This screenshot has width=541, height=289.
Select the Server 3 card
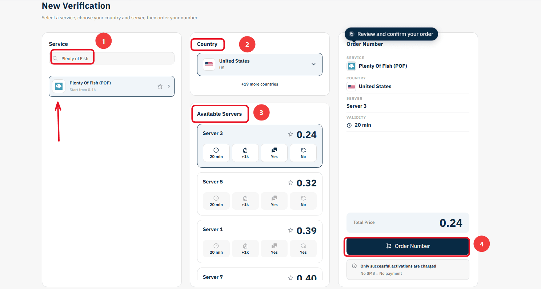[x=260, y=146]
